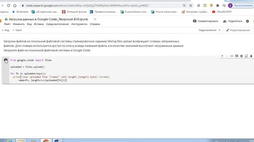Click the notebook title to rename
Image resolution: width=254 pixels, height=142 pixels.
(x=48, y=19)
